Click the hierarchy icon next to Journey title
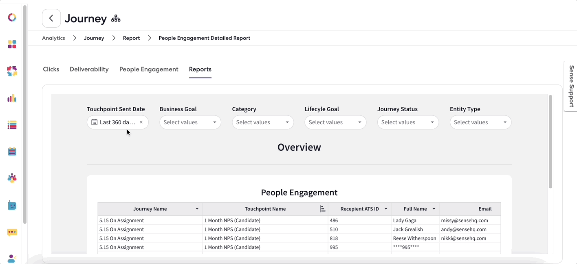The height and width of the screenshot is (264, 577). [x=116, y=19]
